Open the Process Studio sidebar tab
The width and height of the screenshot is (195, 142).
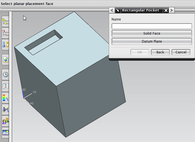click(x=6, y=109)
